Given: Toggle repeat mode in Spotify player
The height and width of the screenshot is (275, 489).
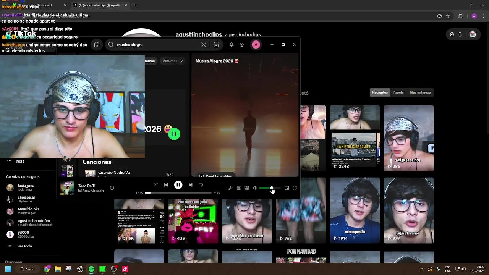Looking at the screenshot, I should pos(201,185).
